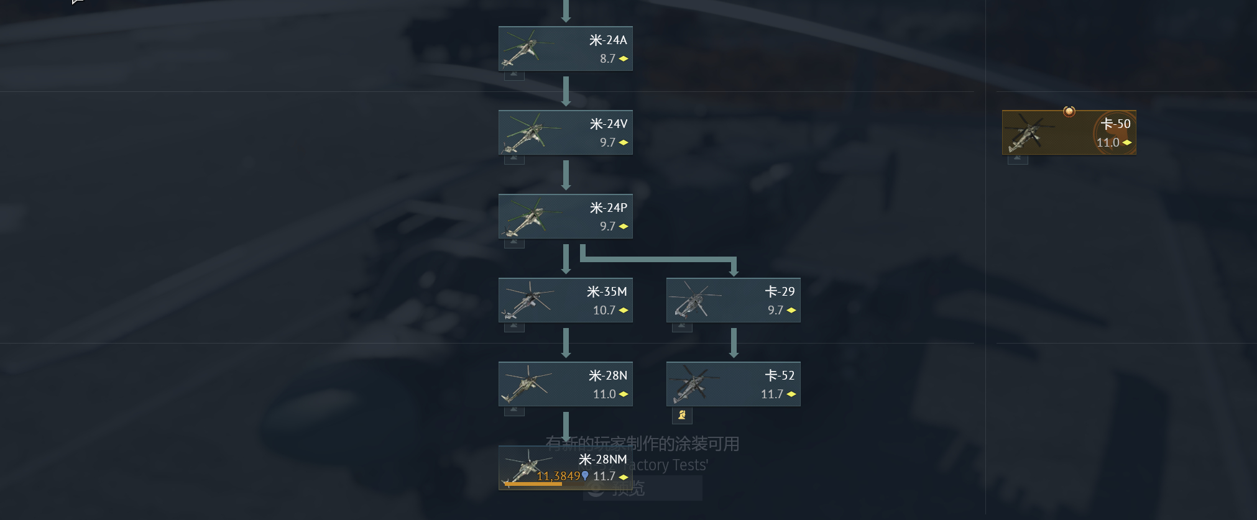Click the gold crew icon under 卡-52

click(682, 415)
